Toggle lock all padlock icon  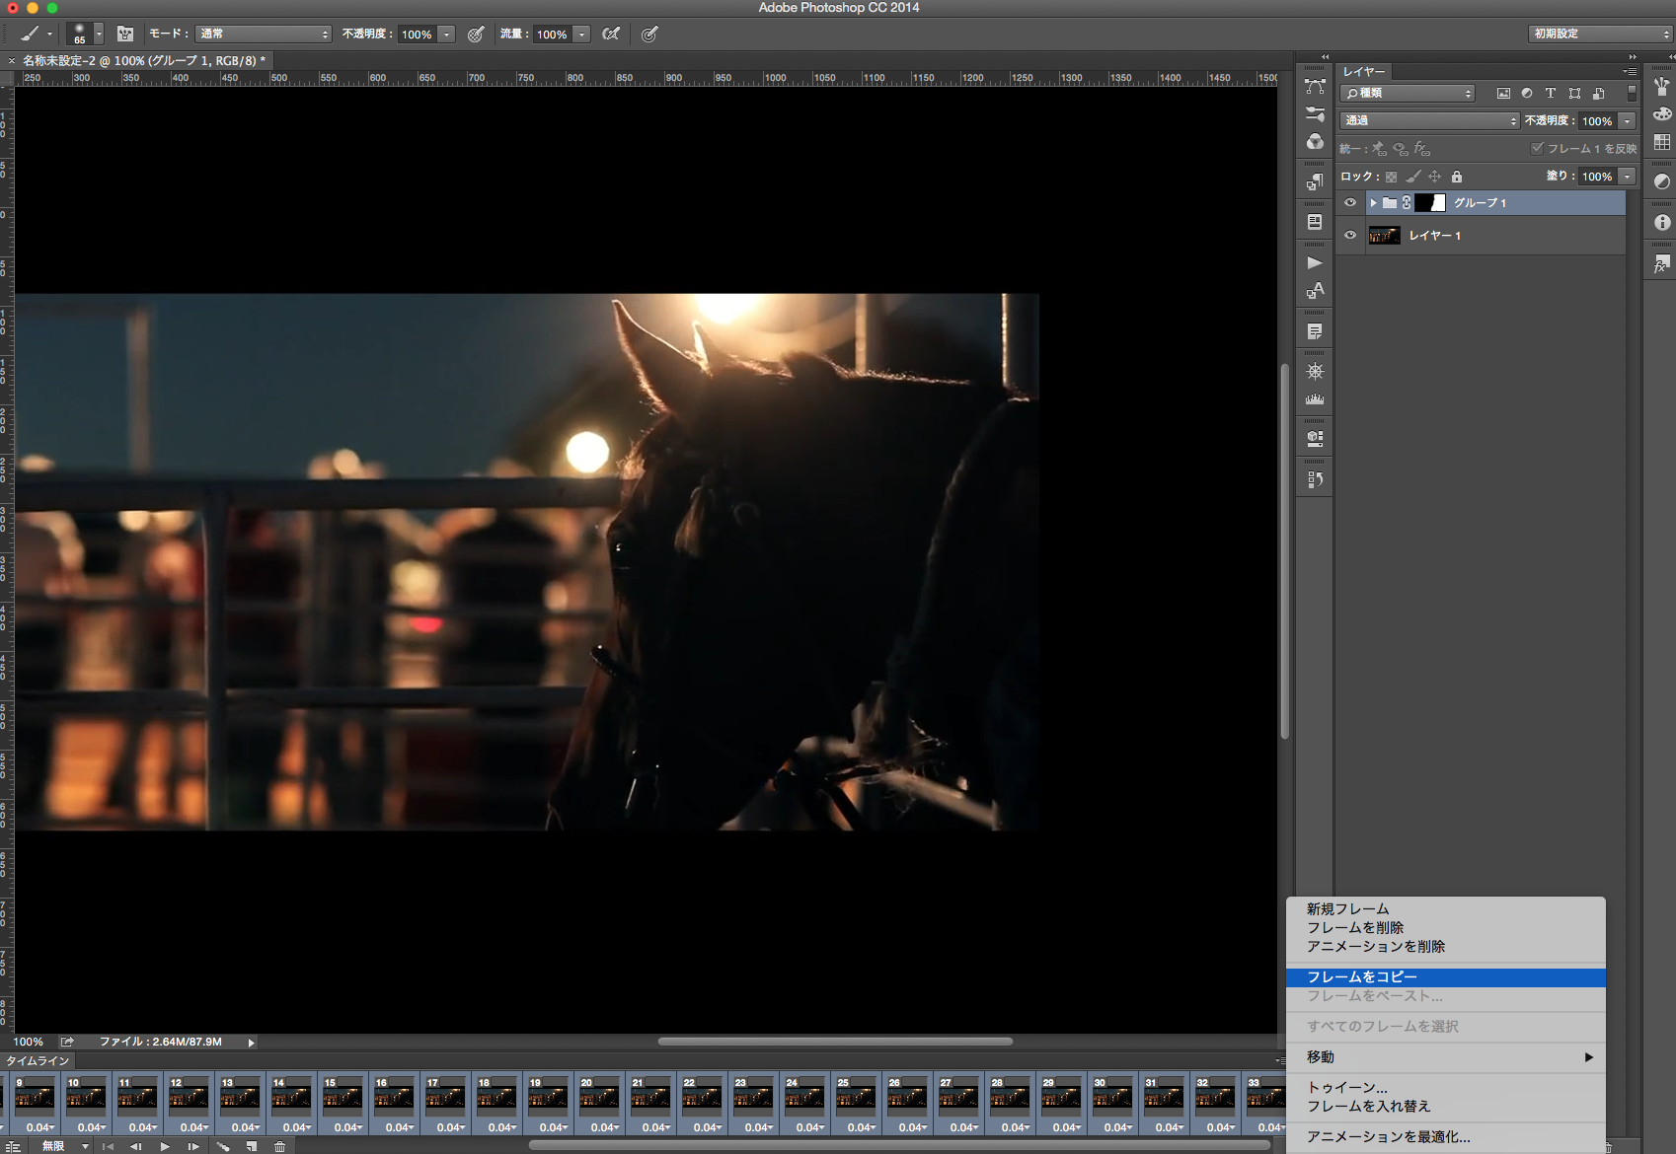1457,177
